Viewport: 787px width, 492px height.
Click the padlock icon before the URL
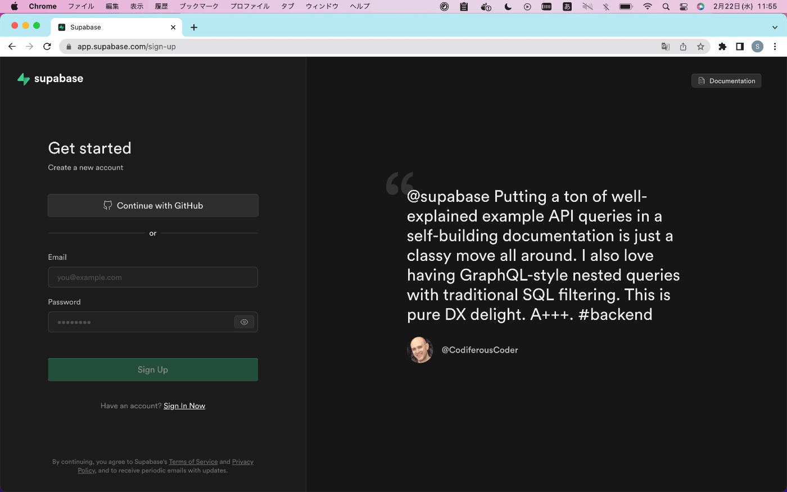click(x=68, y=47)
